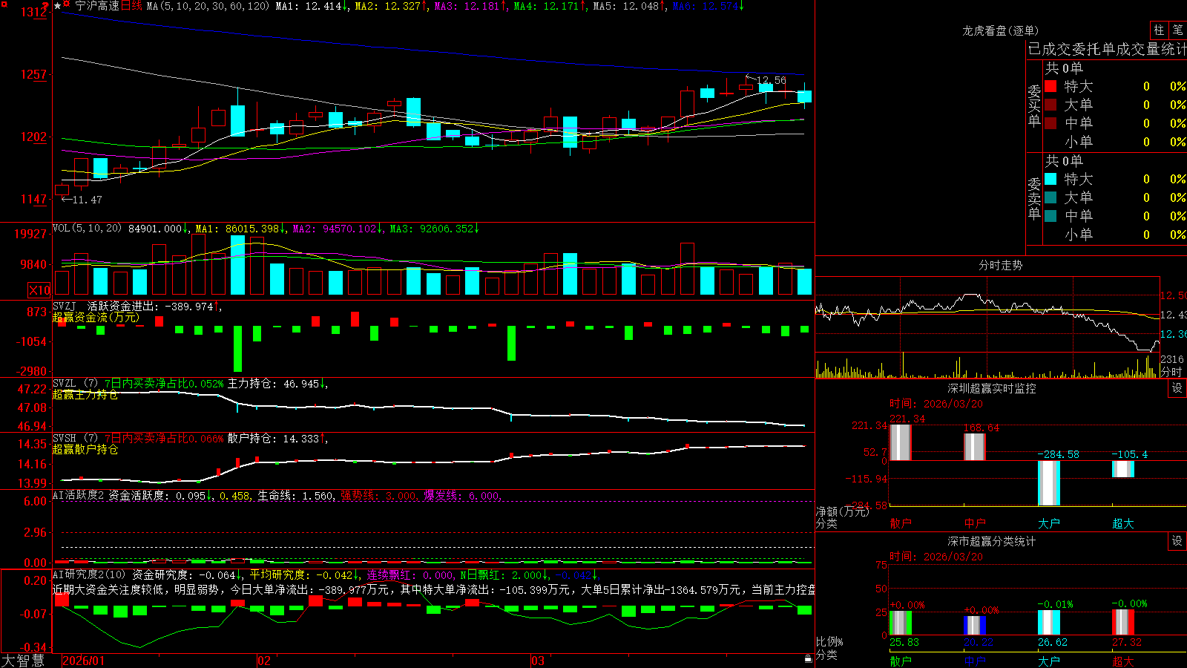Click the 深圳超赢实时监控 panel title
Screen dimensions: 1187x668
[x=991, y=388]
